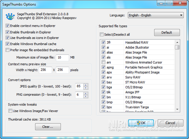Uncheck the bmp file type checkbox
The height and width of the screenshot is (139, 189).
pos(103,102)
